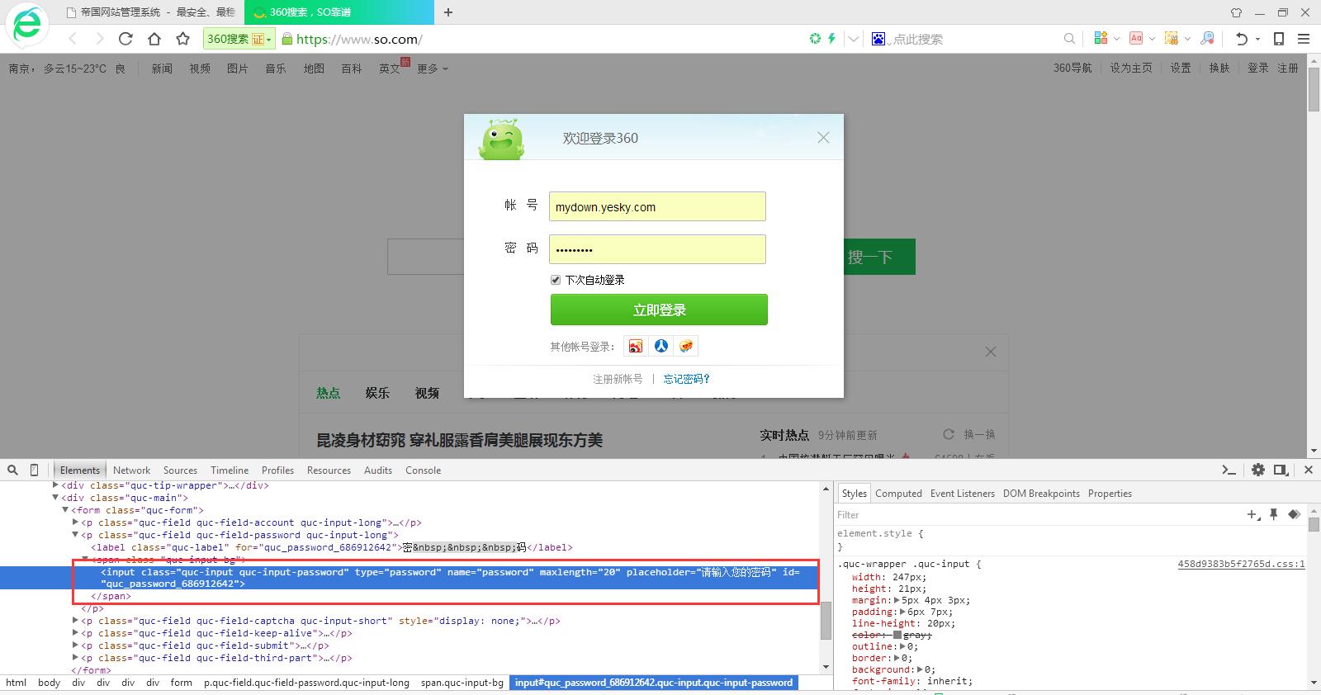1321x695 pixels.
Task: Click New Style Rule plus icon
Action: tap(1252, 514)
